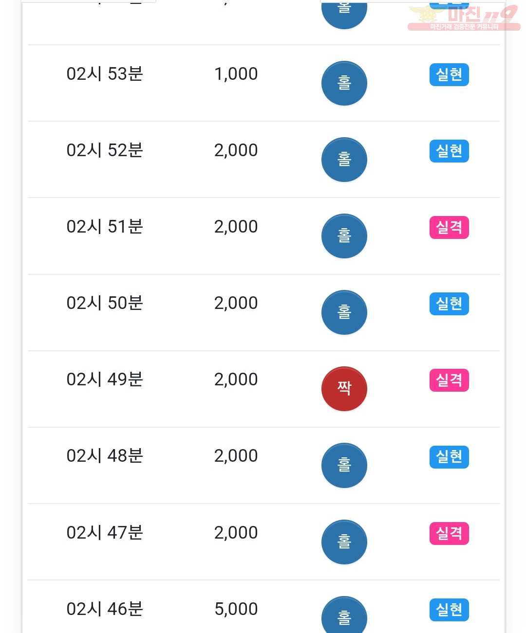Screen dimensions: 526x633
Task: Click the 실현 badge in 02시 53분 row
Action: point(449,74)
